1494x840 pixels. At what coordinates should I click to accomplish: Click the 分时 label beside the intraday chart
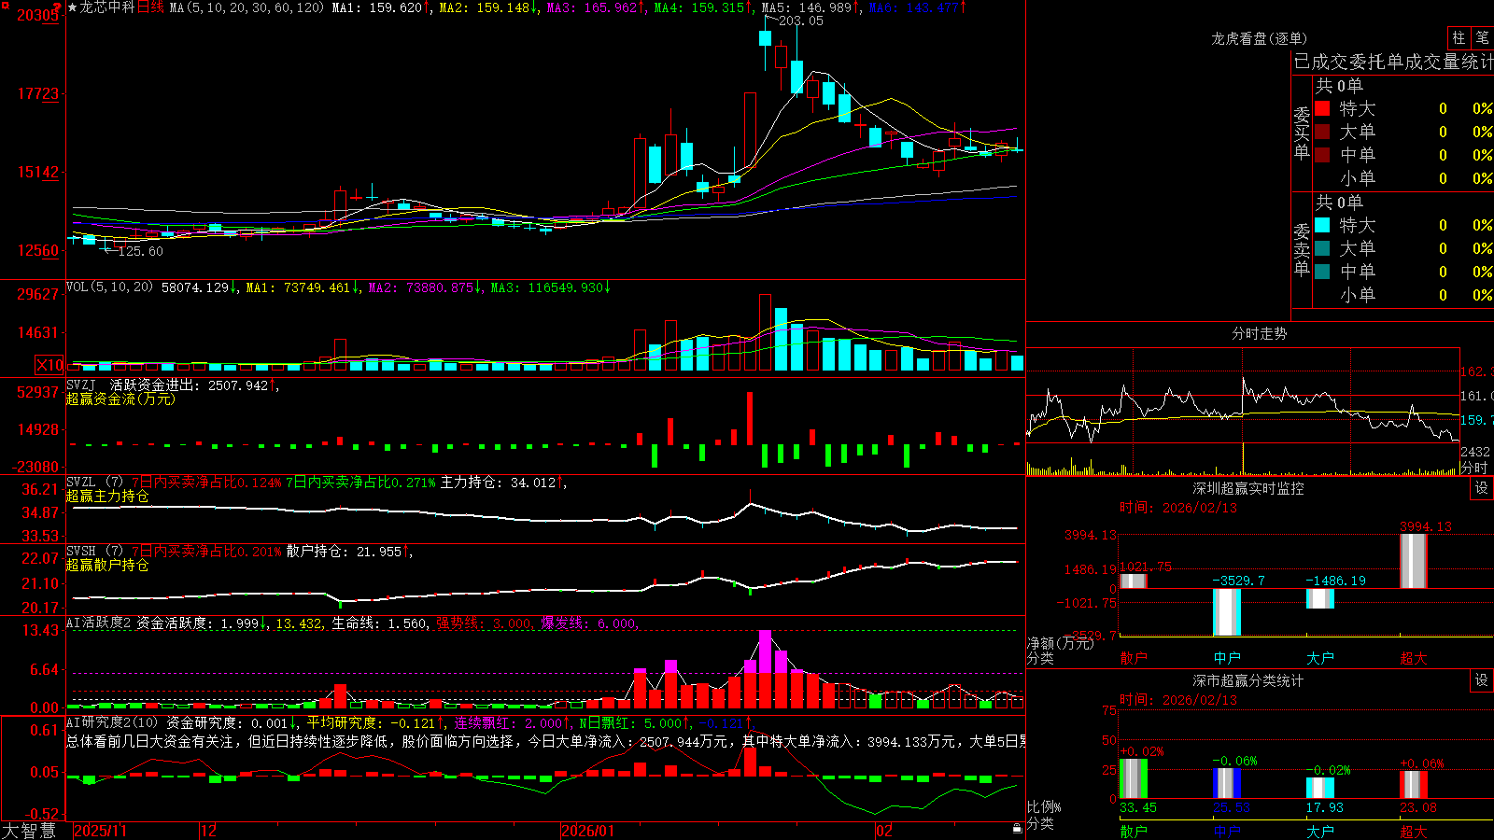tap(1474, 467)
